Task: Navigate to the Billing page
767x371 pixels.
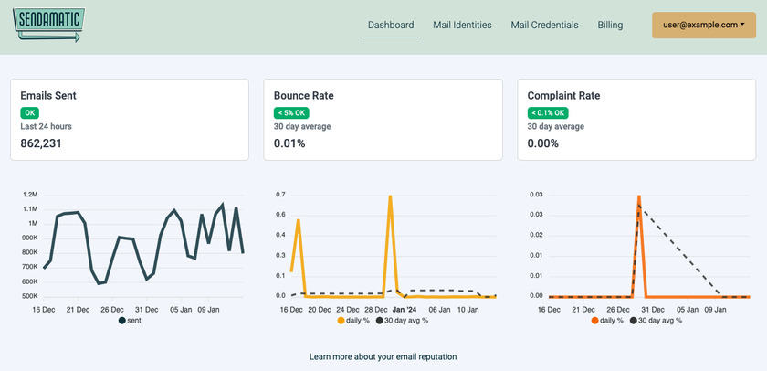Action: [610, 26]
